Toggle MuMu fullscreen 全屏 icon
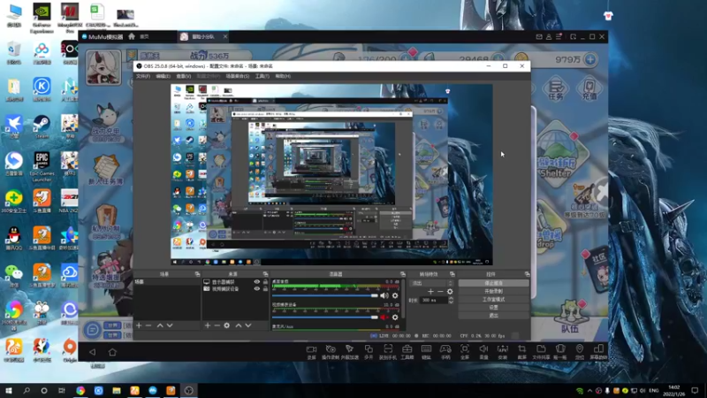The width and height of the screenshot is (707, 398). point(465,352)
